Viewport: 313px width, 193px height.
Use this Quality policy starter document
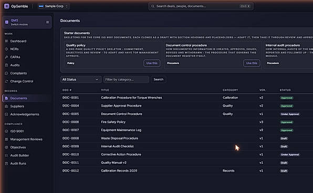(152, 63)
